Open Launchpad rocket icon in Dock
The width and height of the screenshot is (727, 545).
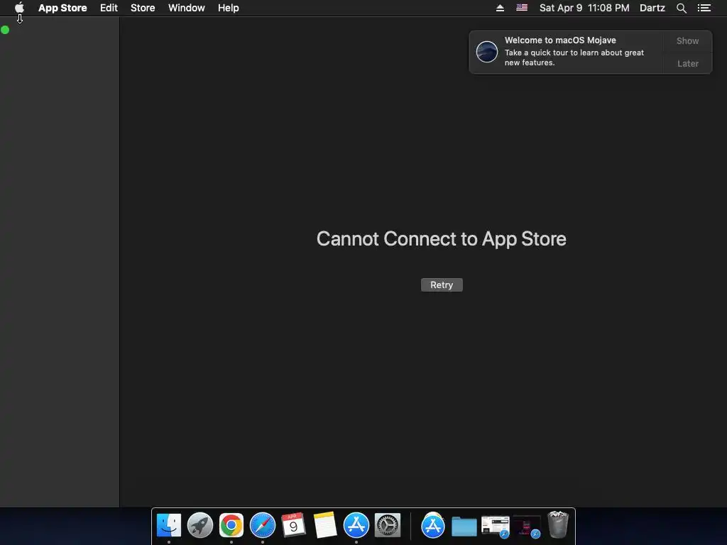point(199,526)
